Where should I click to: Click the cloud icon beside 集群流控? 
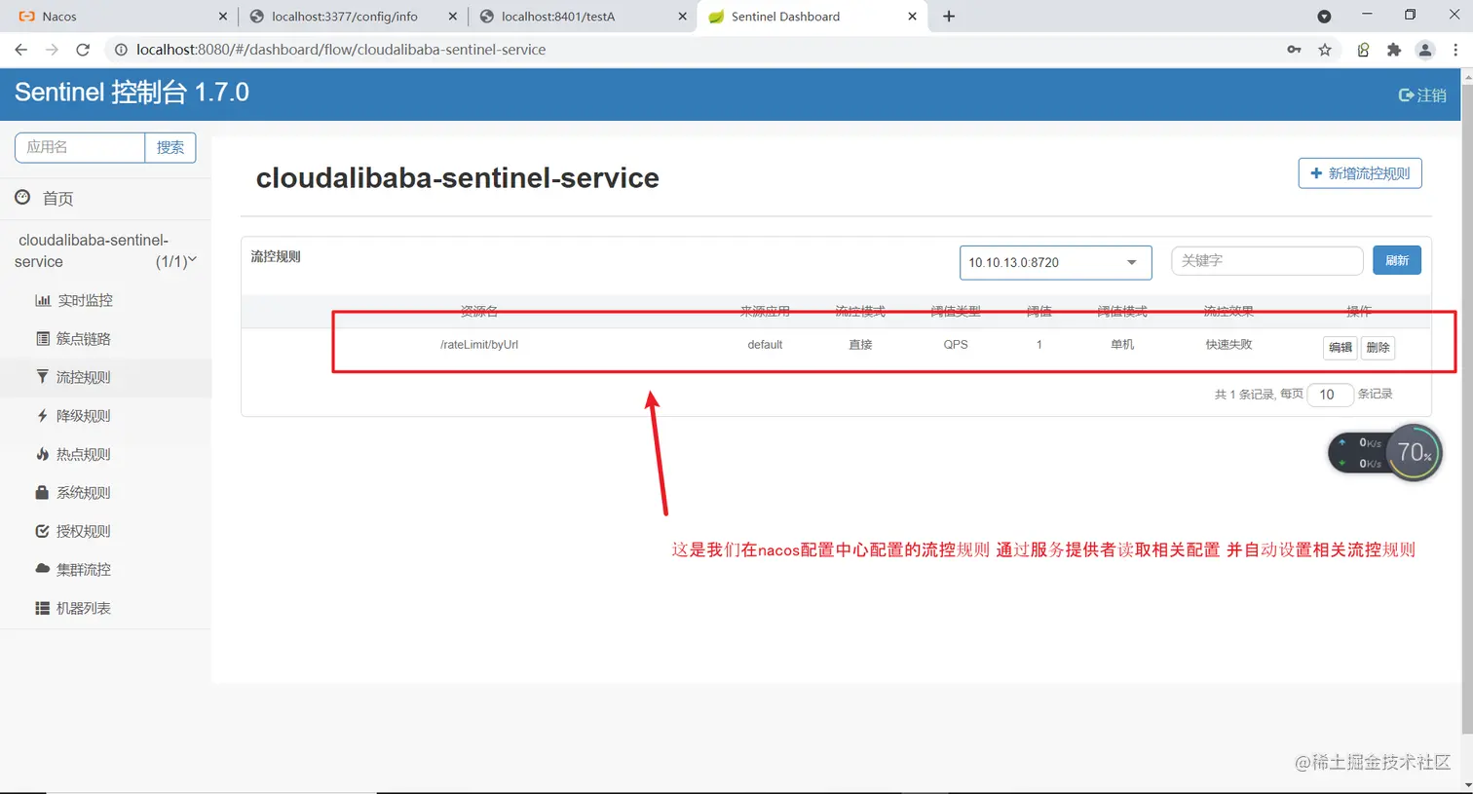(x=42, y=568)
